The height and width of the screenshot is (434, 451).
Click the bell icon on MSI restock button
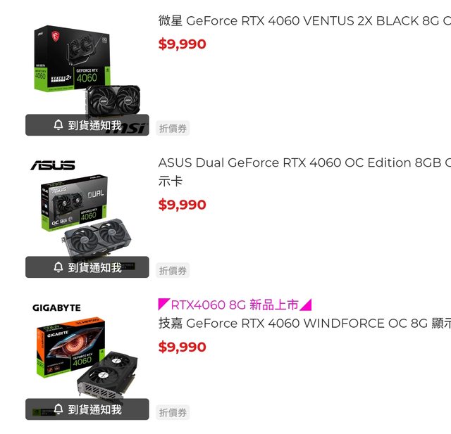[58, 125]
